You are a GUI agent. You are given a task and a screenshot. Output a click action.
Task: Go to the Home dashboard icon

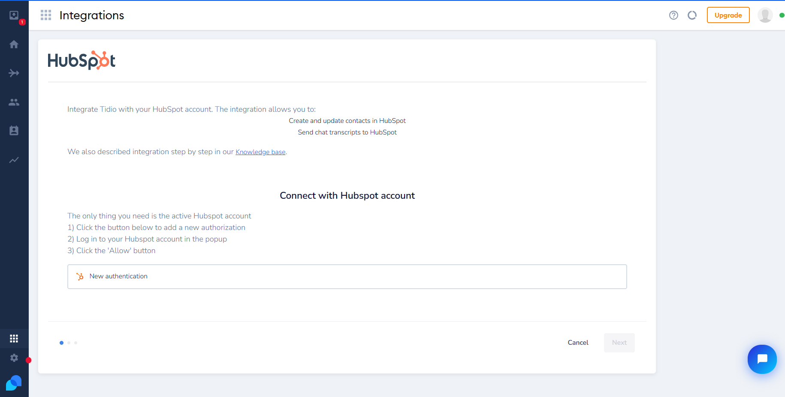(14, 44)
